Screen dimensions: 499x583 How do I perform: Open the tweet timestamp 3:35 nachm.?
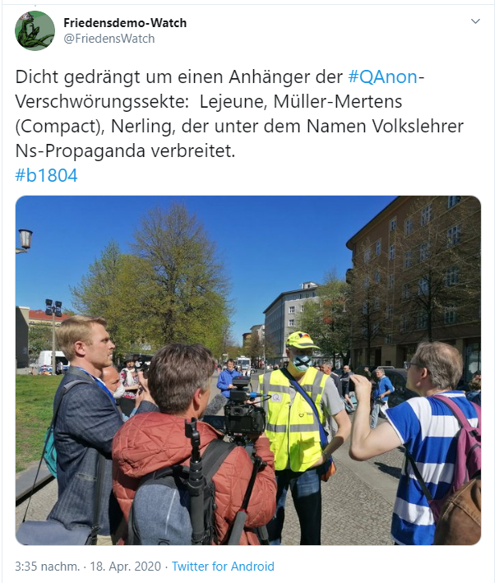pyautogui.click(x=47, y=567)
